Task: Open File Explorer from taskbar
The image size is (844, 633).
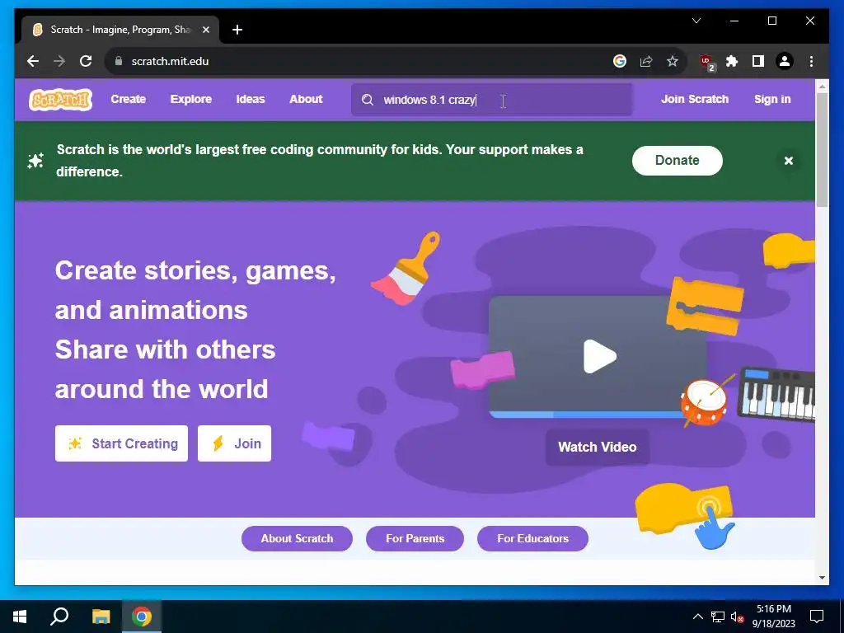Action: (x=101, y=617)
